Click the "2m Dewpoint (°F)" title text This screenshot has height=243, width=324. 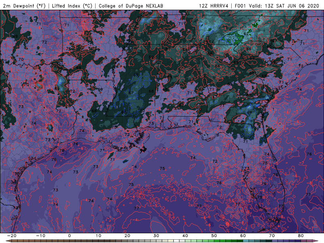click(x=24, y=6)
